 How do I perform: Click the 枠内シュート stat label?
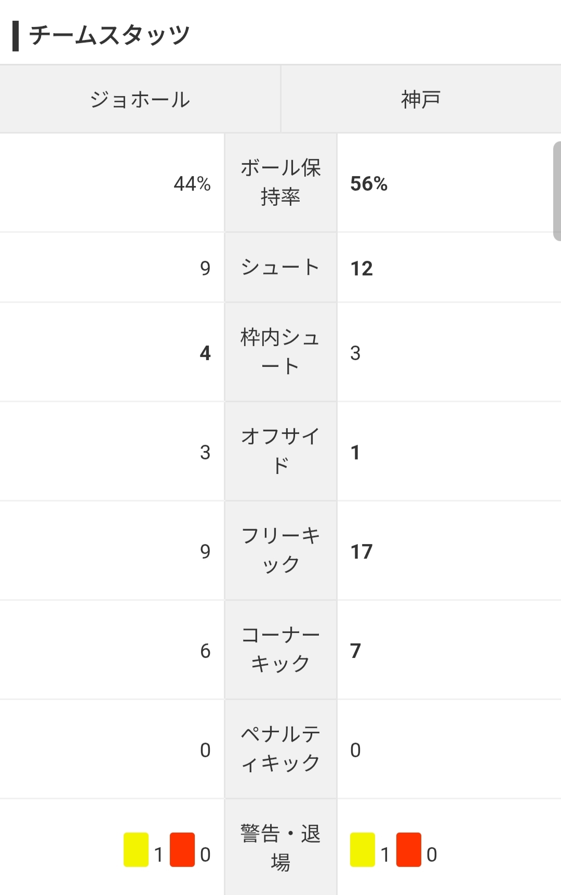point(280,352)
